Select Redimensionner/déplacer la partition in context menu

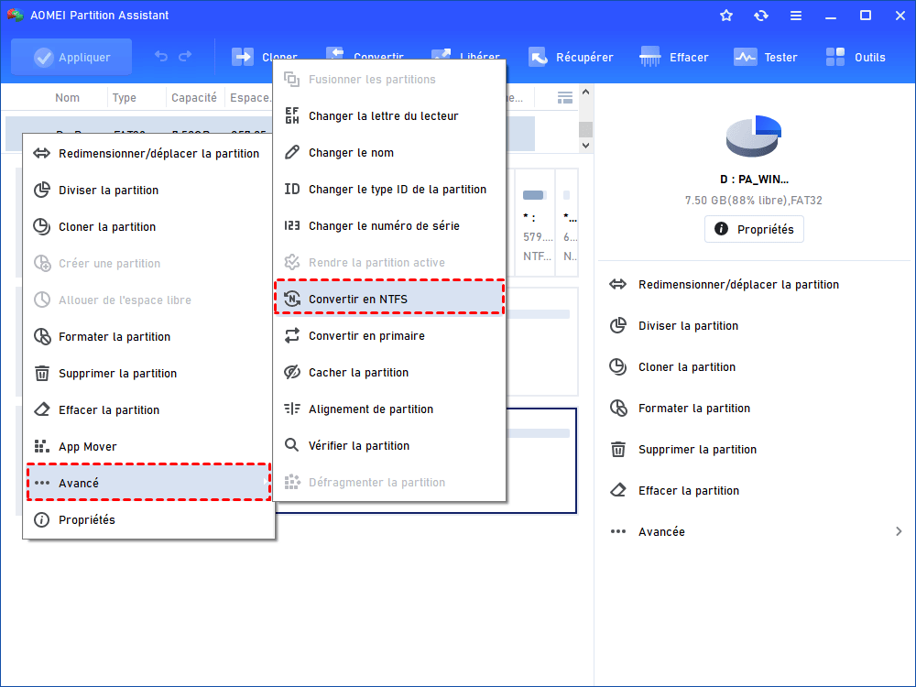pyautogui.click(x=148, y=154)
